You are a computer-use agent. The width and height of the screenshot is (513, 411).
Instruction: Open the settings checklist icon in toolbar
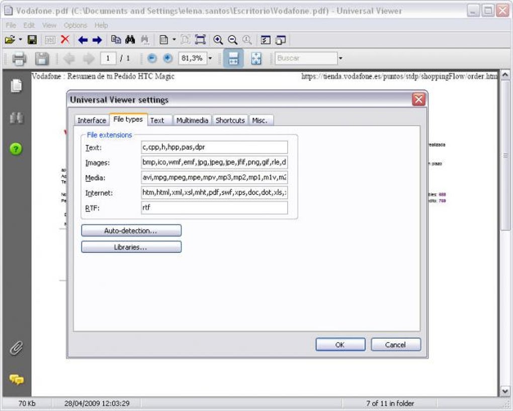[x=266, y=40]
